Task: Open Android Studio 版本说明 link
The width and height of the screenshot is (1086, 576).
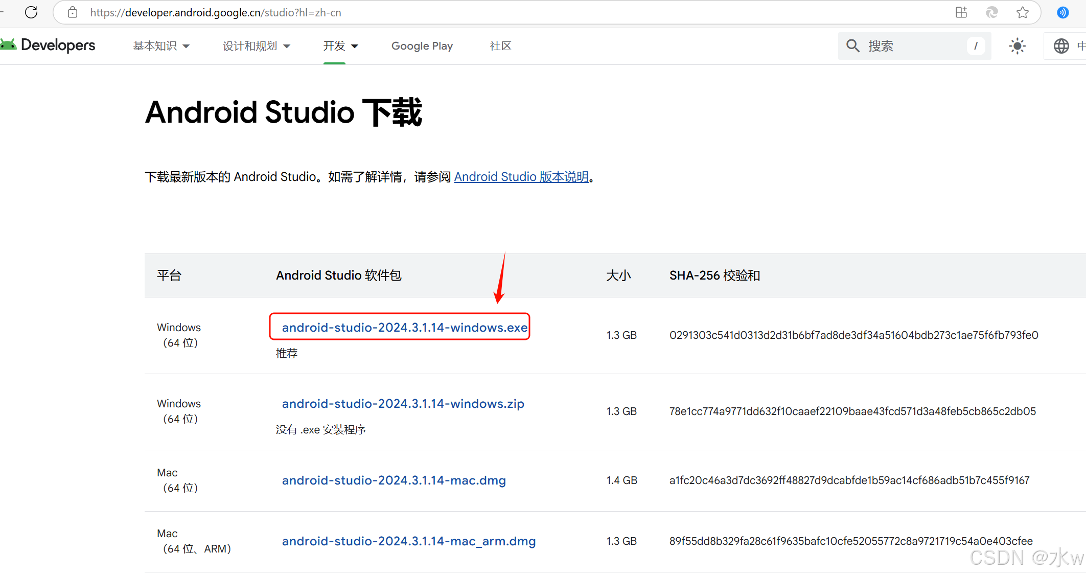Action: [521, 177]
